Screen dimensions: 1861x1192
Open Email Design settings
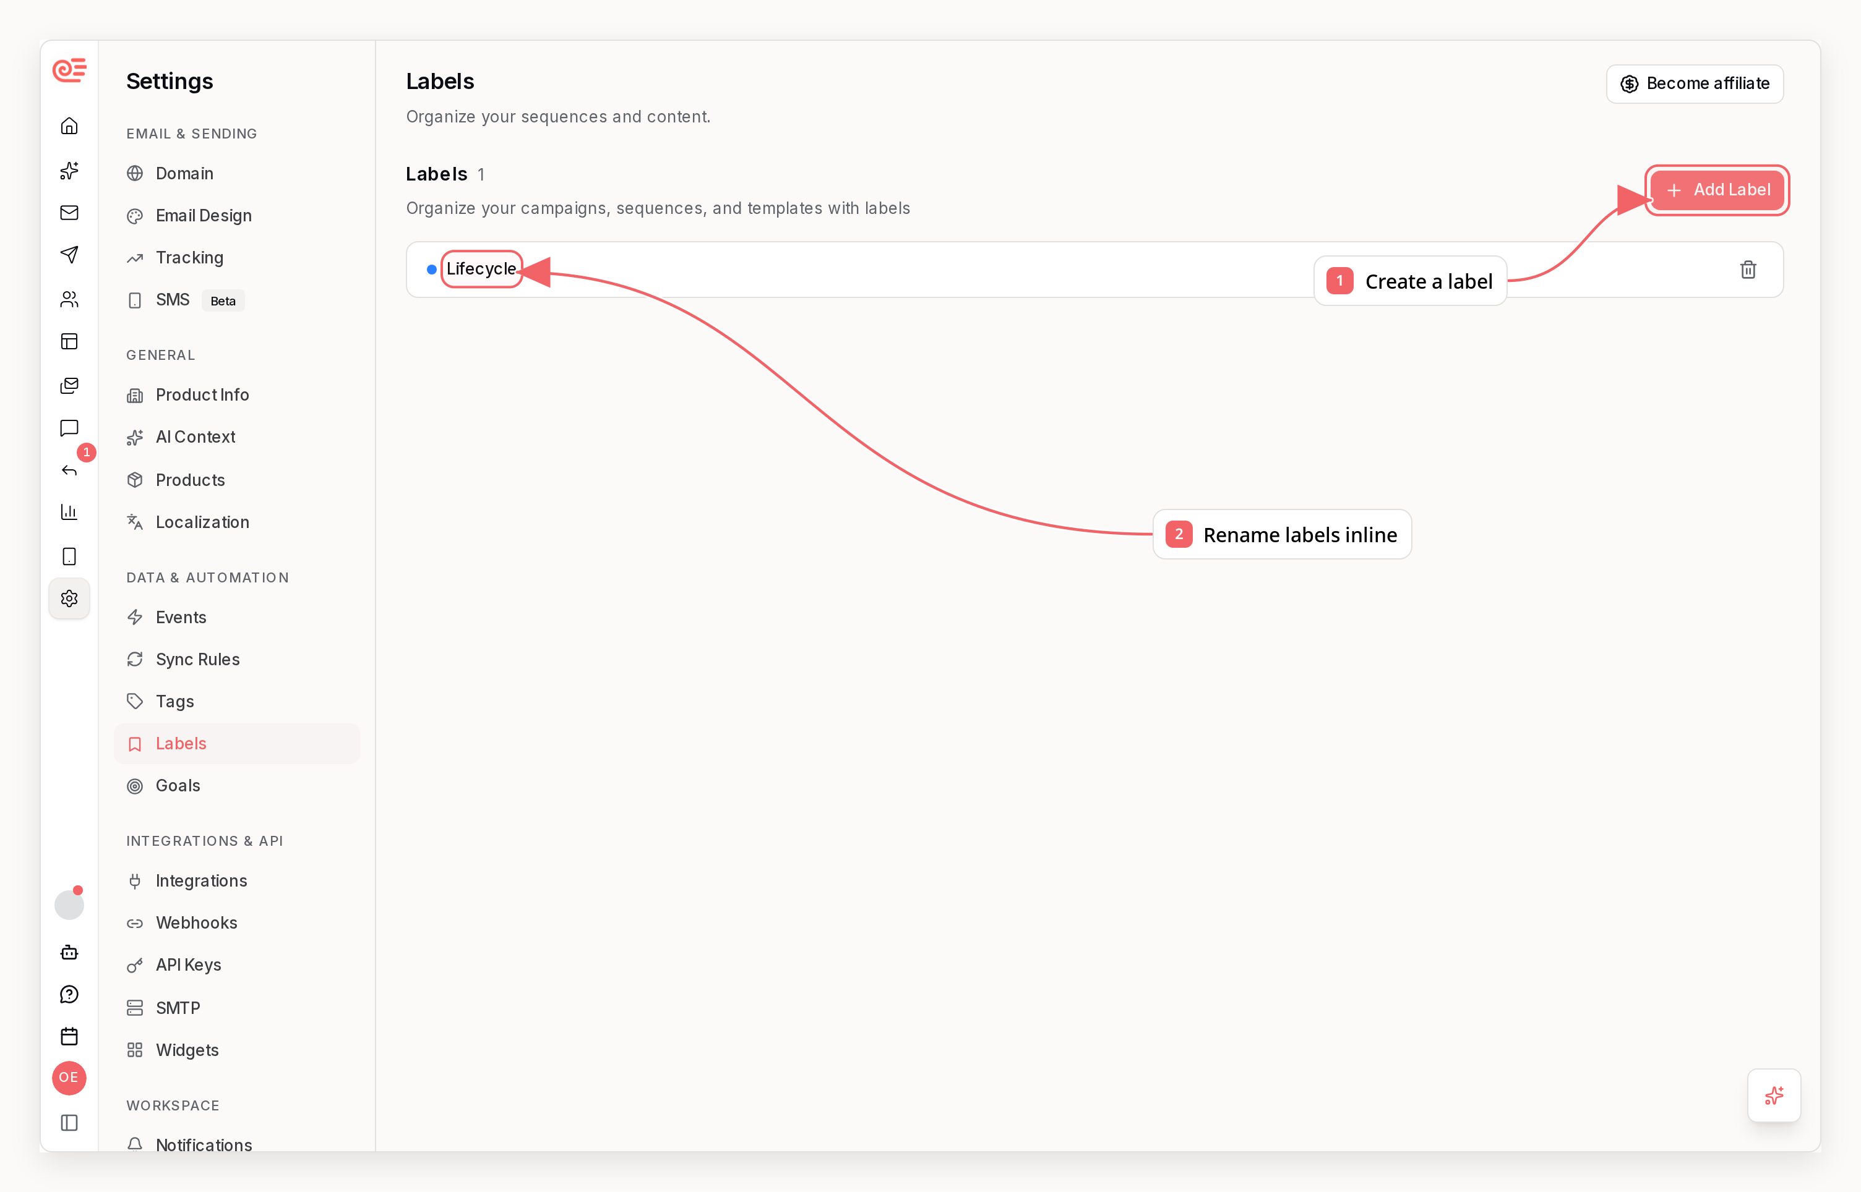point(236,216)
